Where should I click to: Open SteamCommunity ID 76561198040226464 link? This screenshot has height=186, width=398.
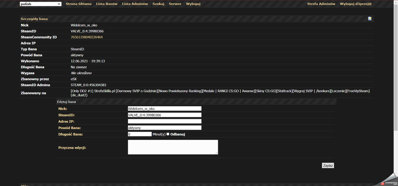tap(86, 37)
